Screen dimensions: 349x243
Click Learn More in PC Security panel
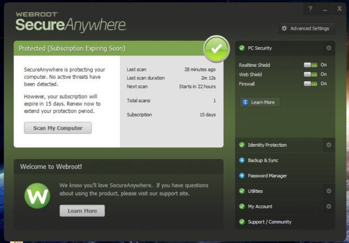260,102
